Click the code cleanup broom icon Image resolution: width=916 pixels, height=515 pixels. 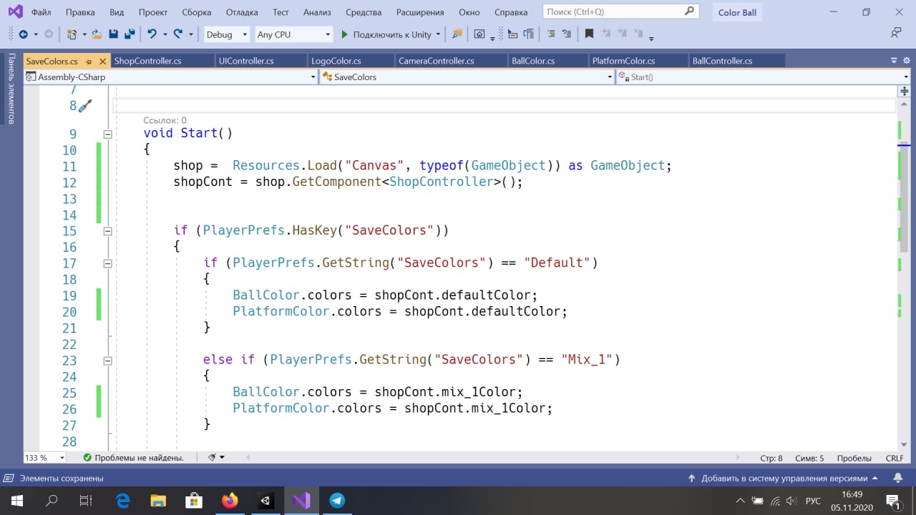(x=212, y=457)
